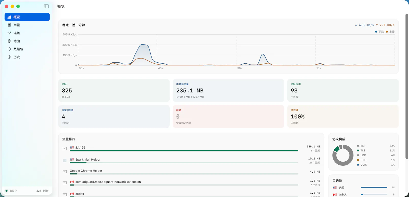Click the "com.adguard.mac.adguard.network-extension" name

[x=108, y=182]
